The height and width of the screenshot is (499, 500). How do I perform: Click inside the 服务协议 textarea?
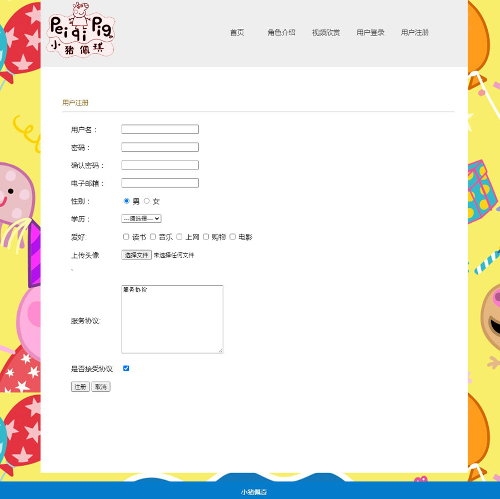(x=172, y=319)
